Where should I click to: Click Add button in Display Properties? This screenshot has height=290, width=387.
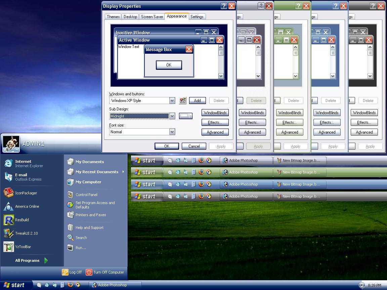197,101
